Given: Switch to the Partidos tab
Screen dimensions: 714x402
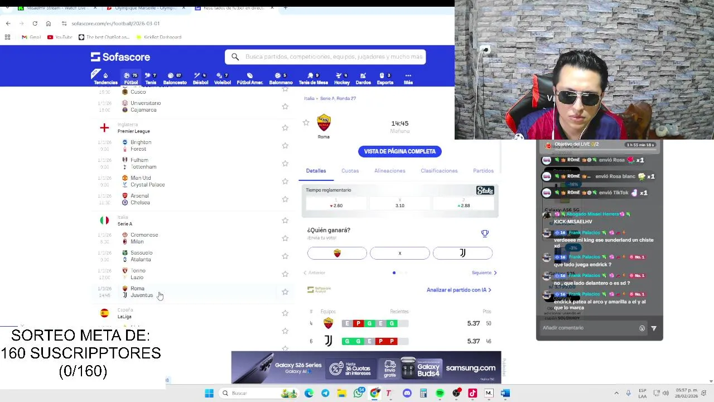Looking at the screenshot, I should [x=483, y=171].
